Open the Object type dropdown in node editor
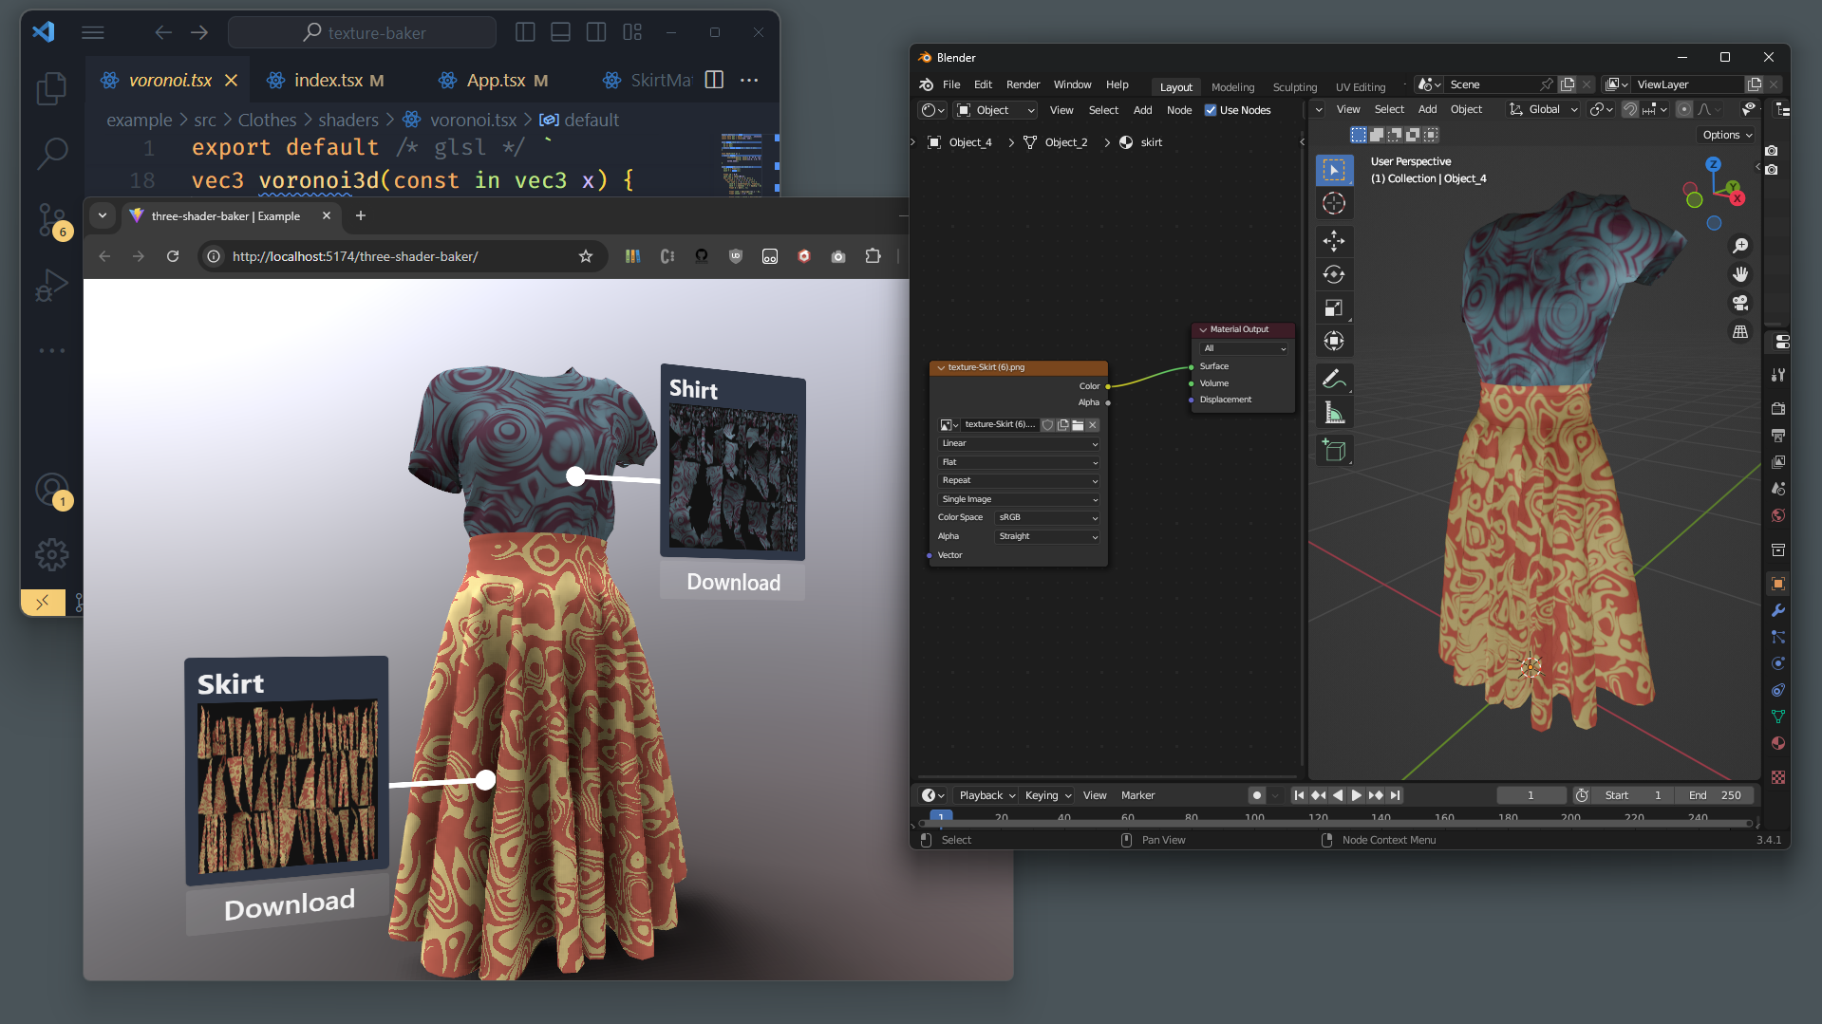Viewport: 1822px width, 1024px height. (x=996, y=110)
